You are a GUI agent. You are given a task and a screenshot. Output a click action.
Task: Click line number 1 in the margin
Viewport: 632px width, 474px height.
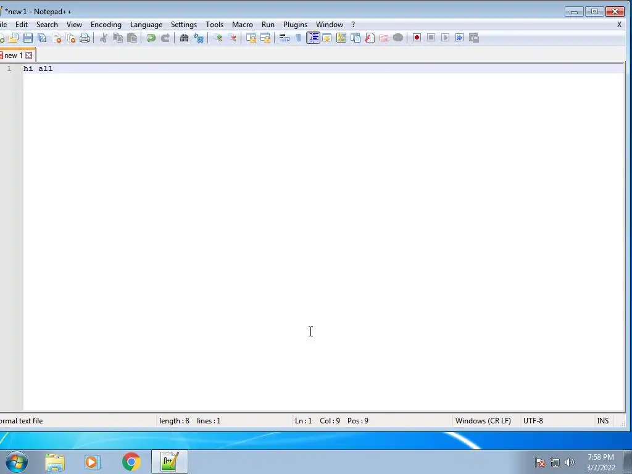(x=9, y=69)
